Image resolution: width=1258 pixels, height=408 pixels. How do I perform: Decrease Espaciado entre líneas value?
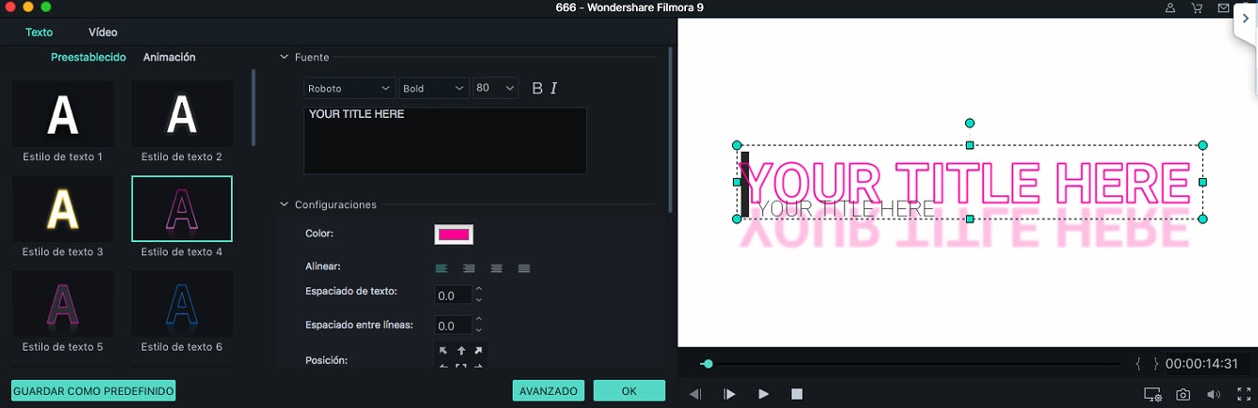point(479,330)
